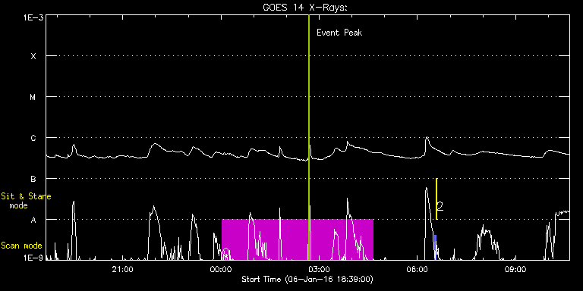Screen dimensions: 583x291
Task: Click the '06:00' time axis label
Action: [418, 270]
